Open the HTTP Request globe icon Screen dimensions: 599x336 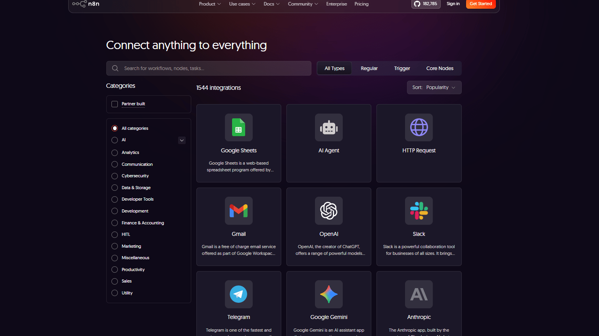(x=419, y=127)
